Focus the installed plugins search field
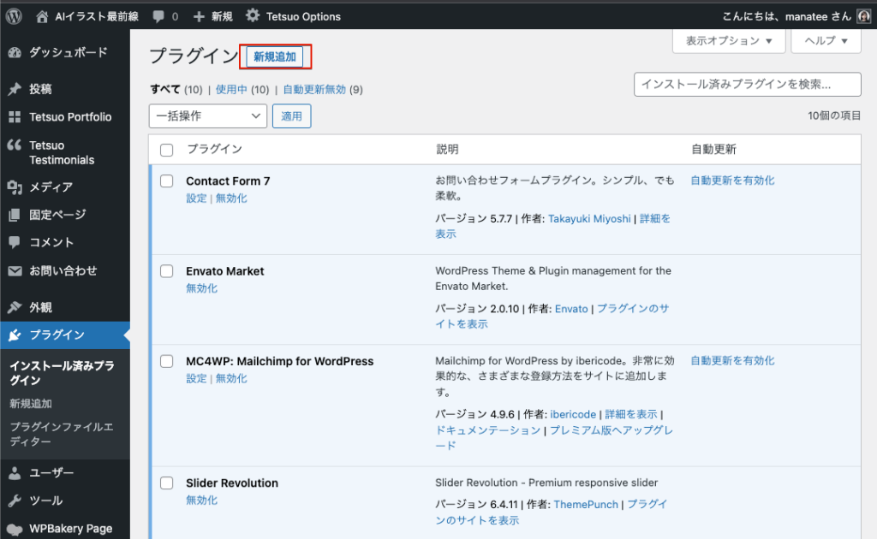This screenshot has height=539, width=877. [x=747, y=84]
